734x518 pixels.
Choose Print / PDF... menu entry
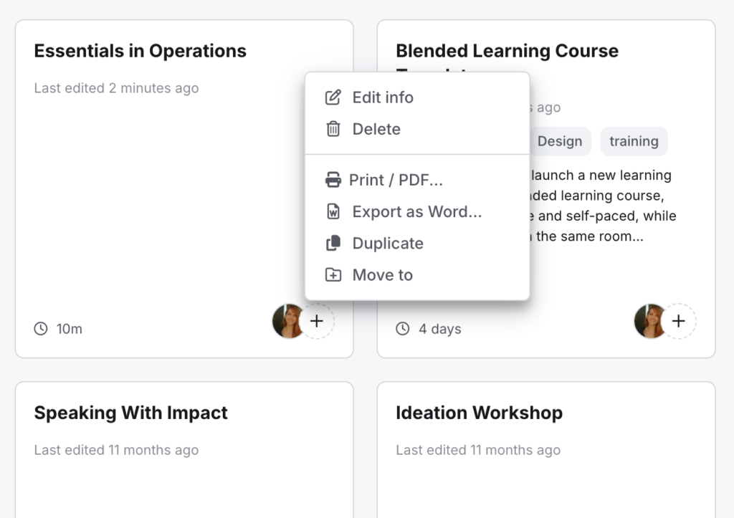[417, 180]
